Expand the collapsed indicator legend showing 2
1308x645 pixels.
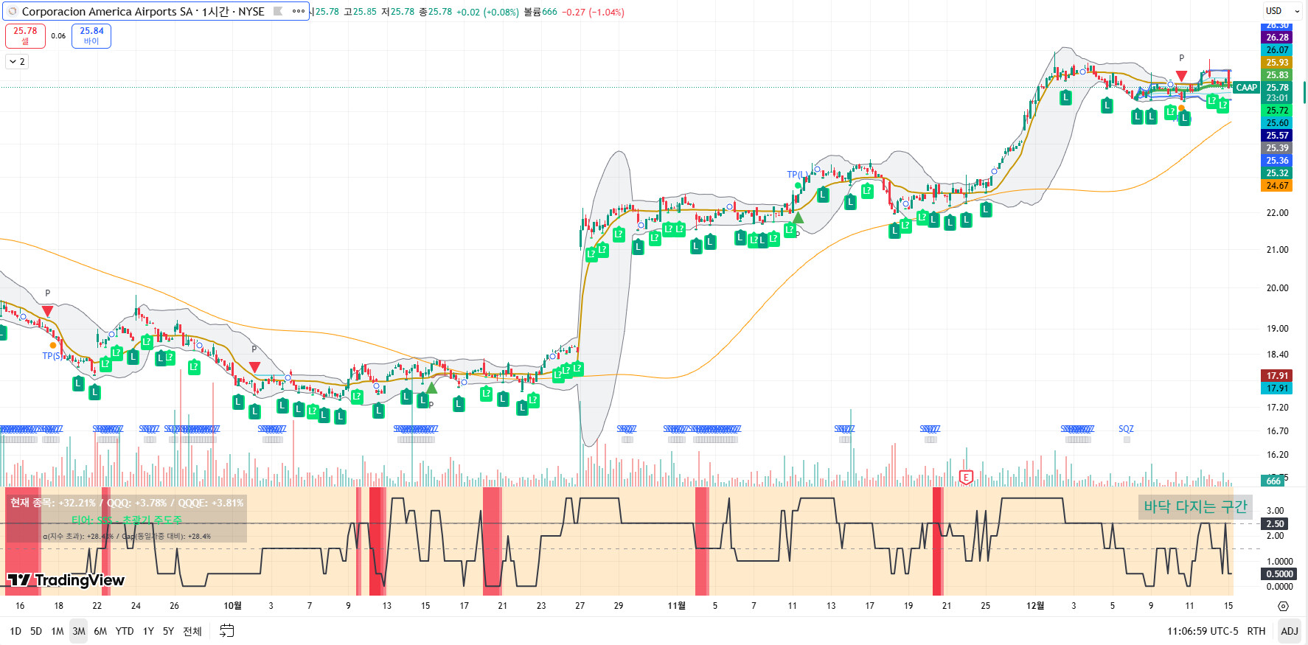click(x=17, y=62)
